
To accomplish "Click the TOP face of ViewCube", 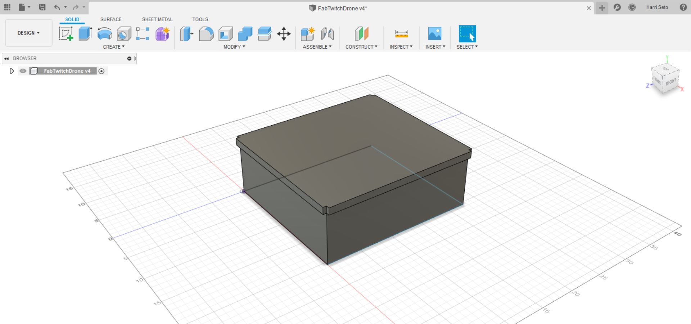I will [x=666, y=68].
